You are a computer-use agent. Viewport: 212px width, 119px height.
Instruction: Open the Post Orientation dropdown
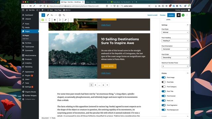pyautogui.click(x=175, y=49)
